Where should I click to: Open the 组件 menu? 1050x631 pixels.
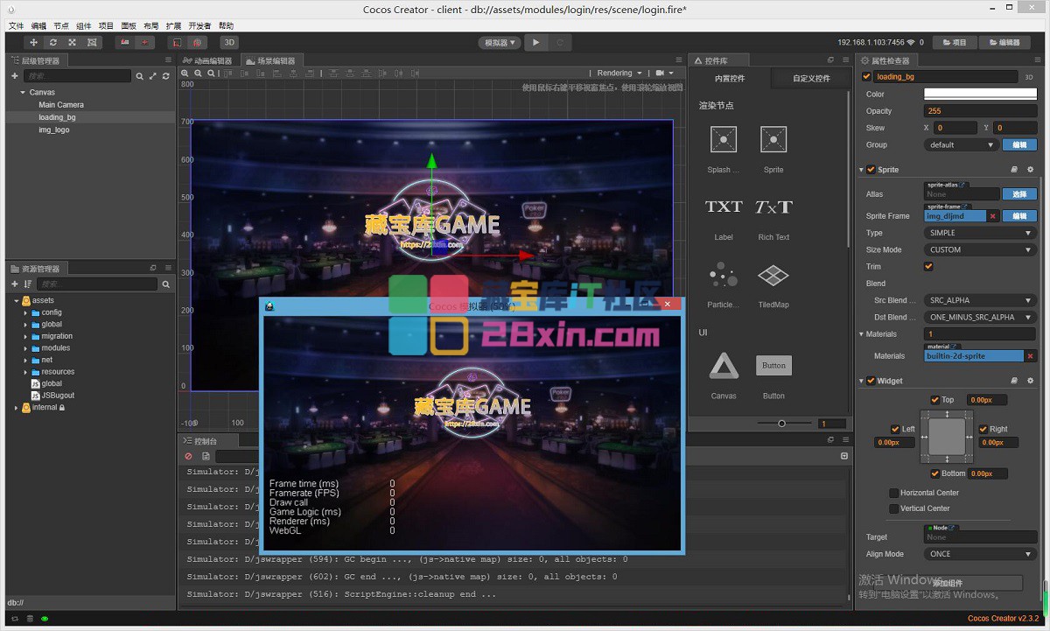(x=84, y=26)
